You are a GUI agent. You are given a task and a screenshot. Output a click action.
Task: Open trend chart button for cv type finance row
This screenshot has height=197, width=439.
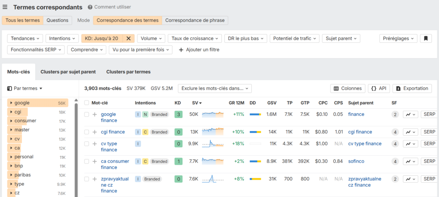[x=410, y=144]
